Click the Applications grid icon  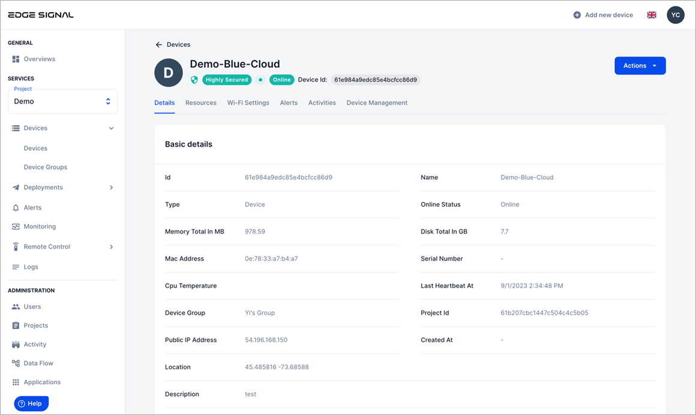point(16,382)
